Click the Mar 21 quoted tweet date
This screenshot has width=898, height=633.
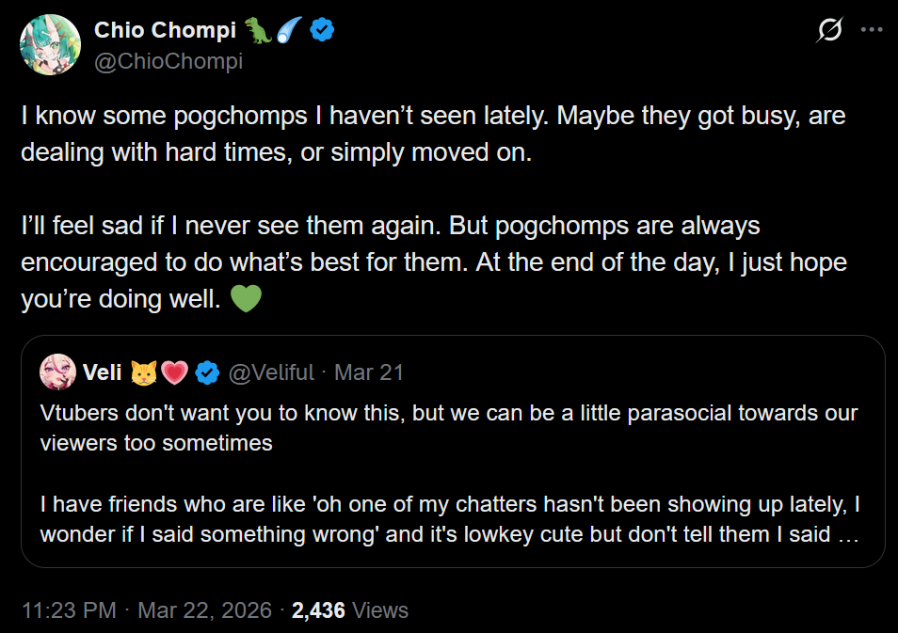click(x=369, y=372)
